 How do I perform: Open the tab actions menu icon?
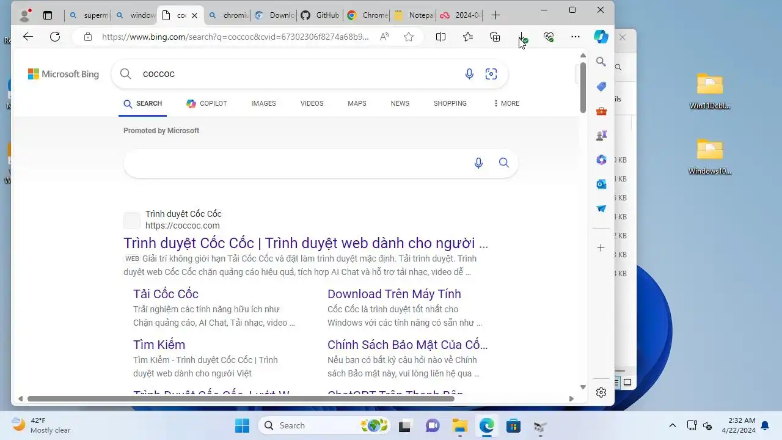tap(48, 15)
